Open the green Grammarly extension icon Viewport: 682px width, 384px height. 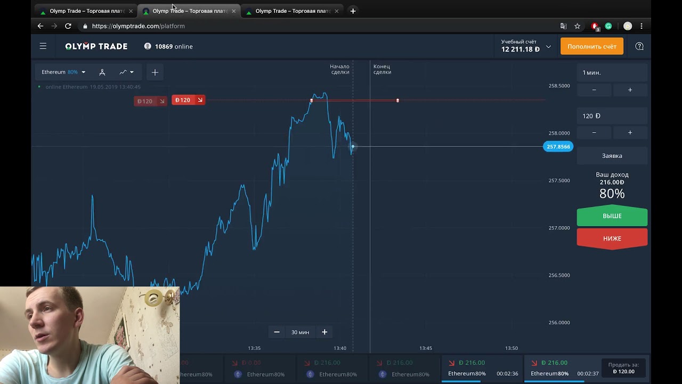608,26
